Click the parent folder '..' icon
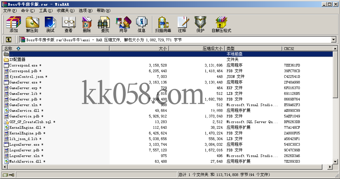The height and width of the screenshot is (179, 340). coord(6,54)
